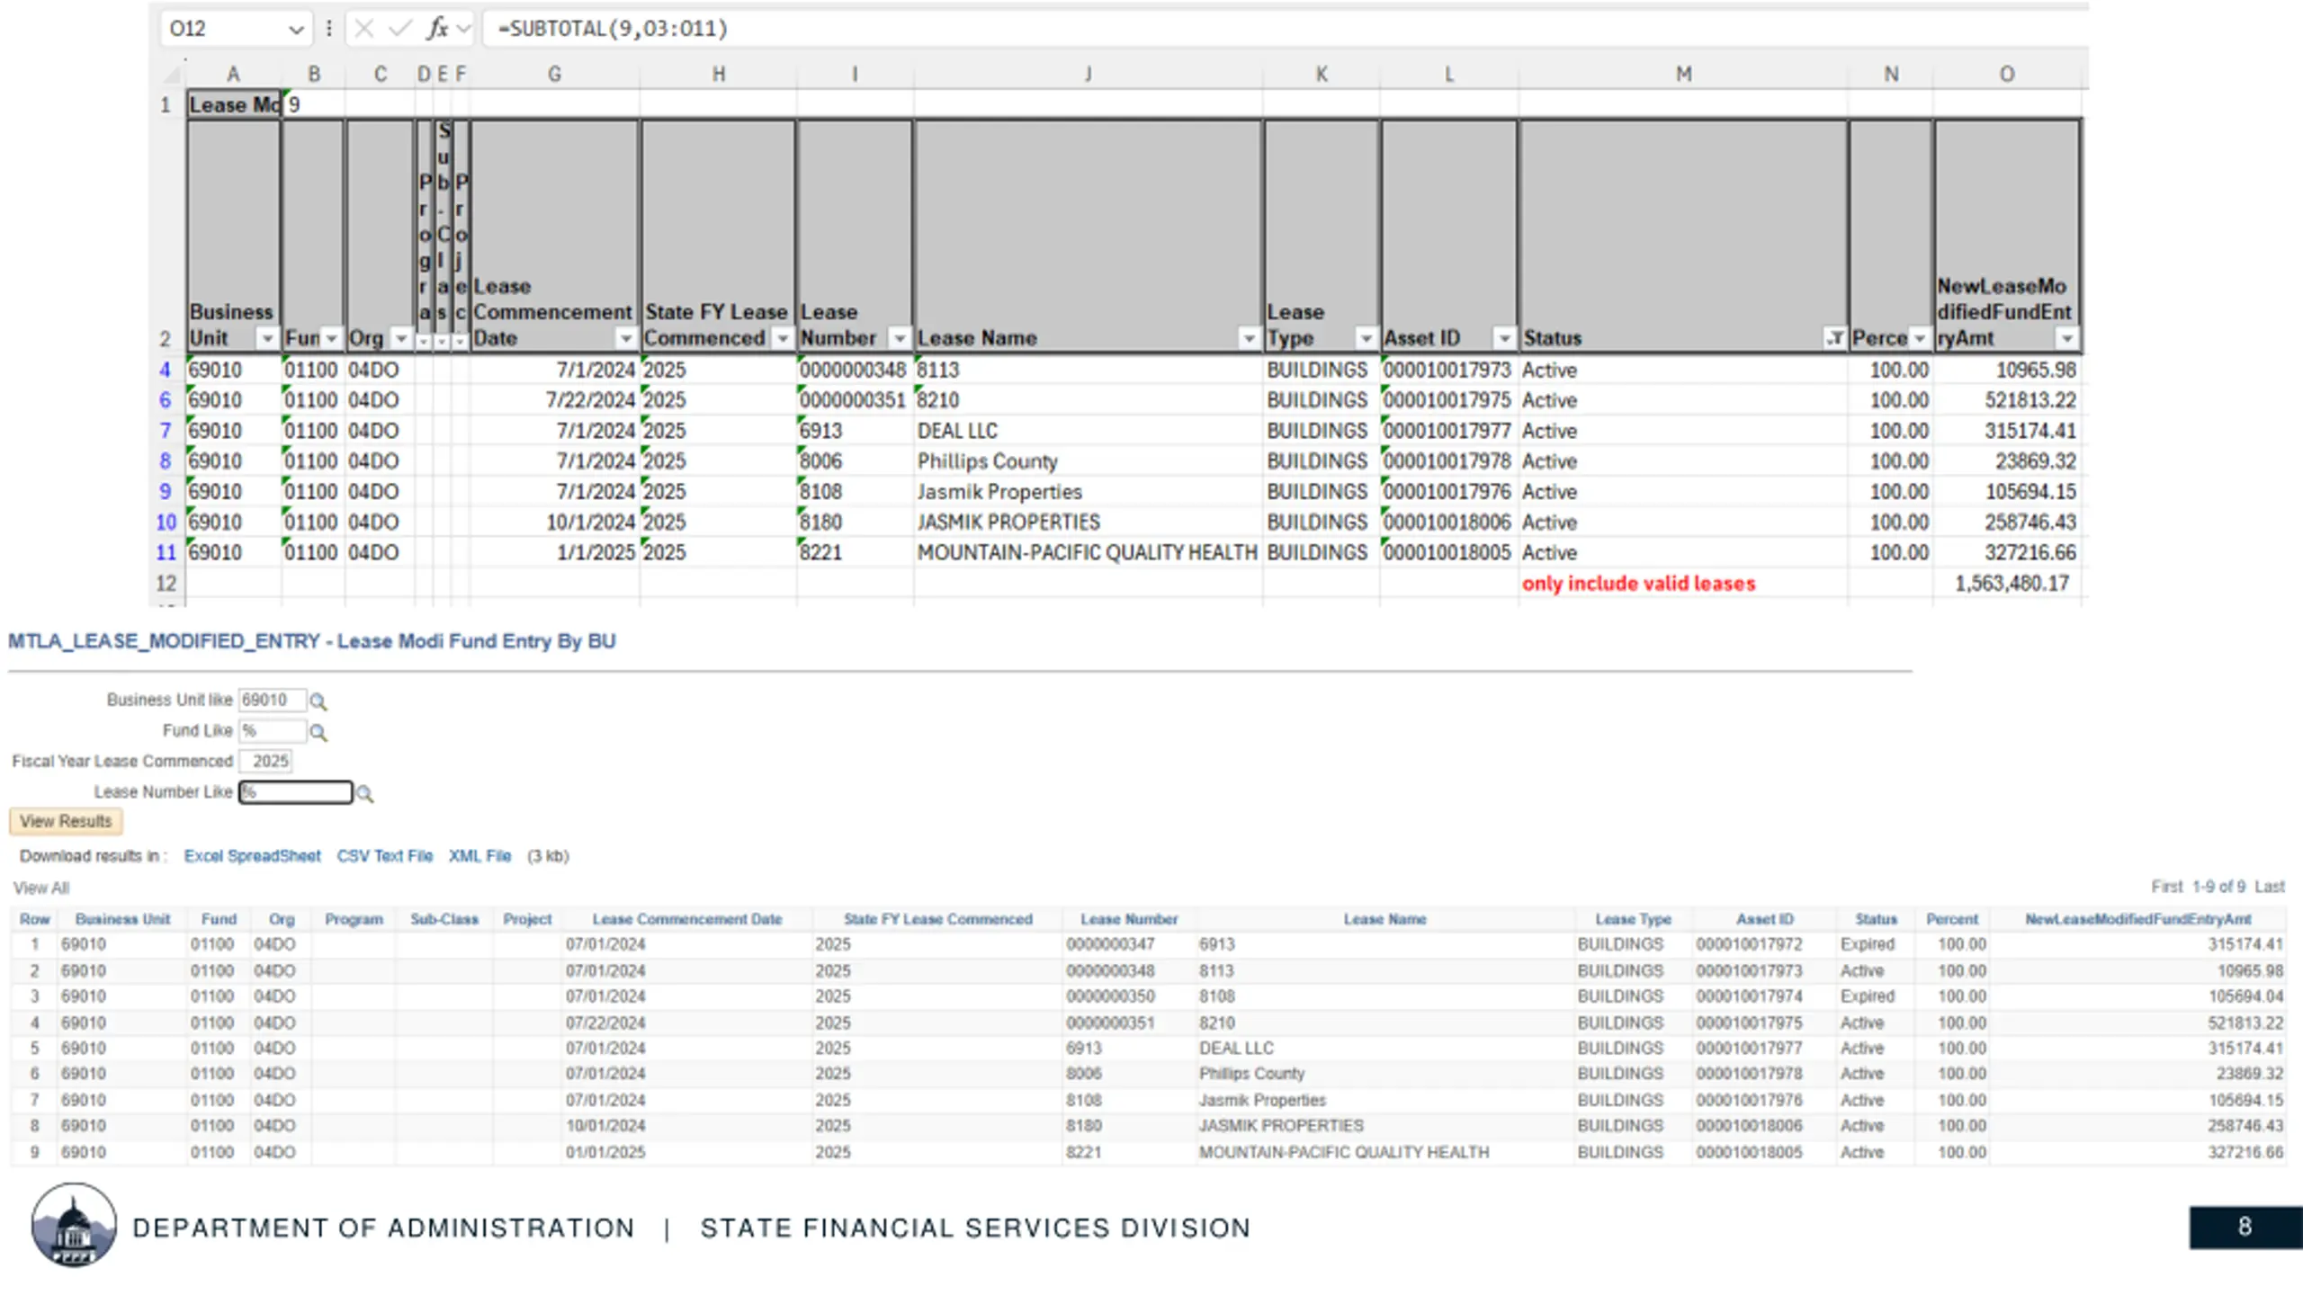Click the formula bar cancel X icon
This screenshot has width=2303, height=1295.
tap(364, 29)
